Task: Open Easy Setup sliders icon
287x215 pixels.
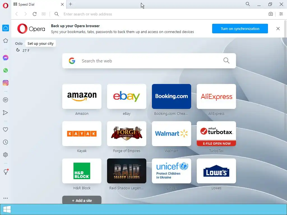Action: (281, 14)
